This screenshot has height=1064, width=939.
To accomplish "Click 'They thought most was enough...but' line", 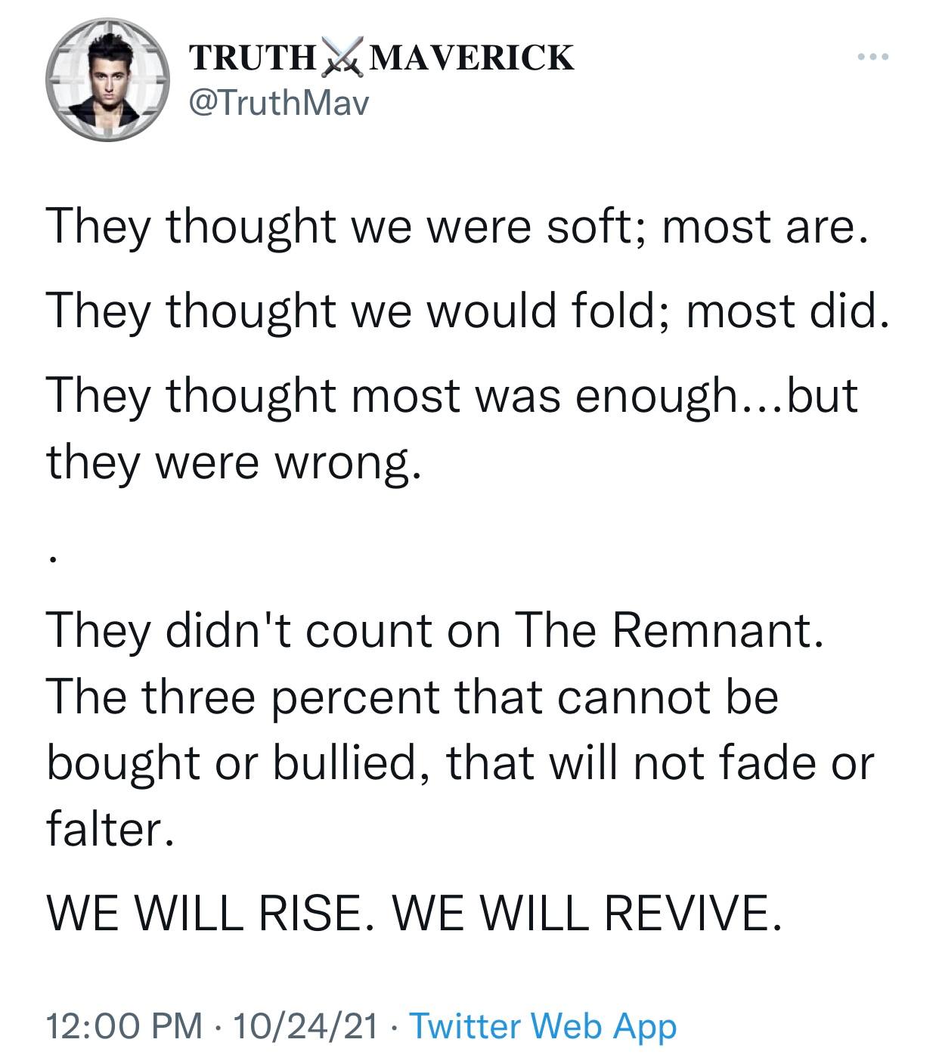I will pyautogui.click(x=452, y=394).
